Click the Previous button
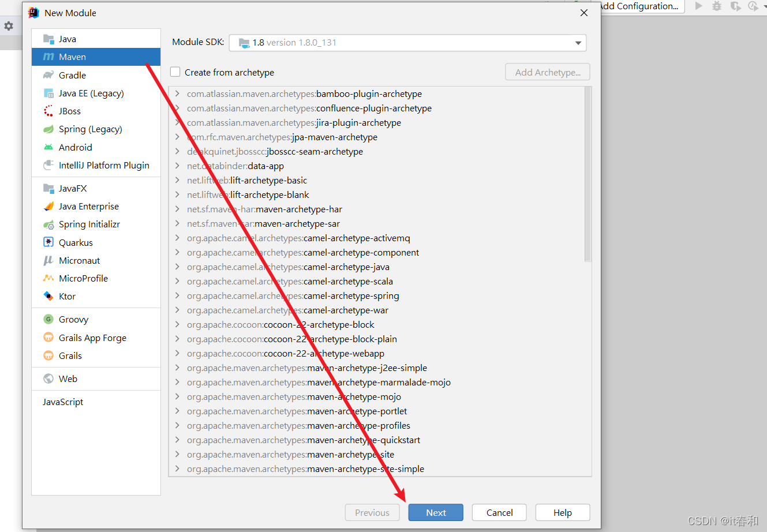Viewport: 767px width, 532px height. (372, 512)
